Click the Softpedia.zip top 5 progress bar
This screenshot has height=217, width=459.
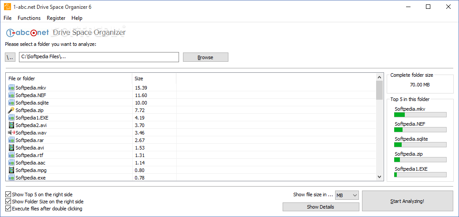tap(420, 160)
